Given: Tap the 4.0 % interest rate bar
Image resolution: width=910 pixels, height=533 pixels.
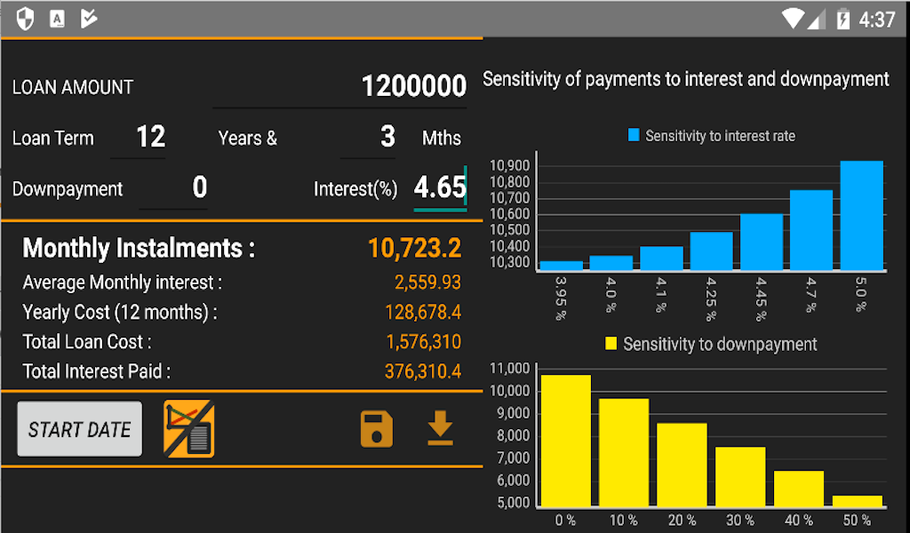Looking at the screenshot, I should [611, 263].
